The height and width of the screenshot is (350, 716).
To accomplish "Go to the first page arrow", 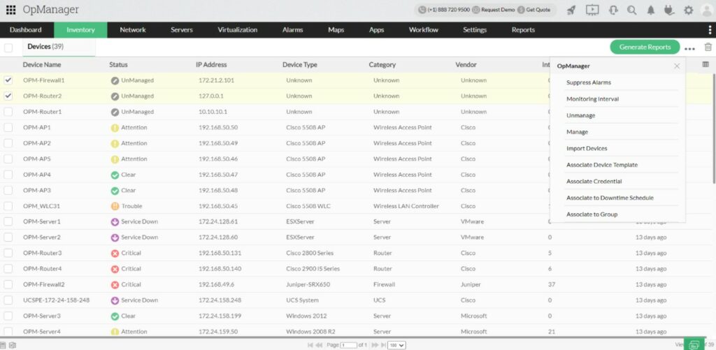I will click(x=310, y=345).
